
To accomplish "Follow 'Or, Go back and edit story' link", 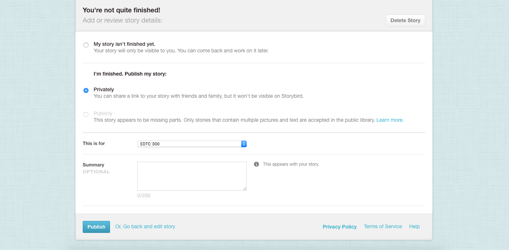I will 145,226.
